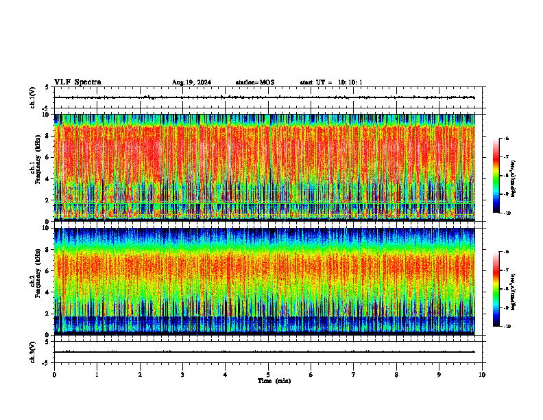Click the "-10" tick on ch.2 colorbar
543x420 pixels.
(x=507, y=327)
